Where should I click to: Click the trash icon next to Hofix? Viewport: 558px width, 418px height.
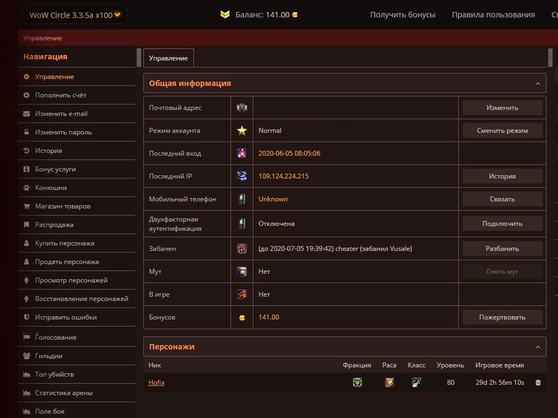538,383
